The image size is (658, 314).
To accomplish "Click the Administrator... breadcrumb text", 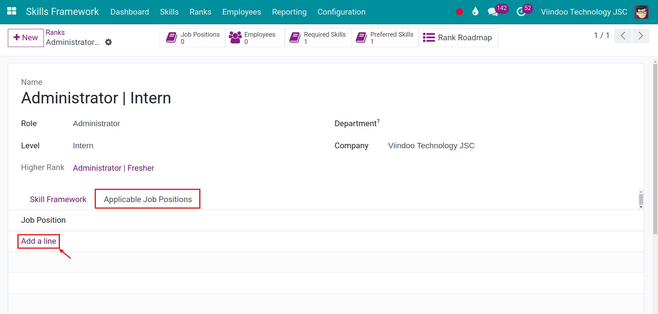I will pyautogui.click(x=73, y=42).
